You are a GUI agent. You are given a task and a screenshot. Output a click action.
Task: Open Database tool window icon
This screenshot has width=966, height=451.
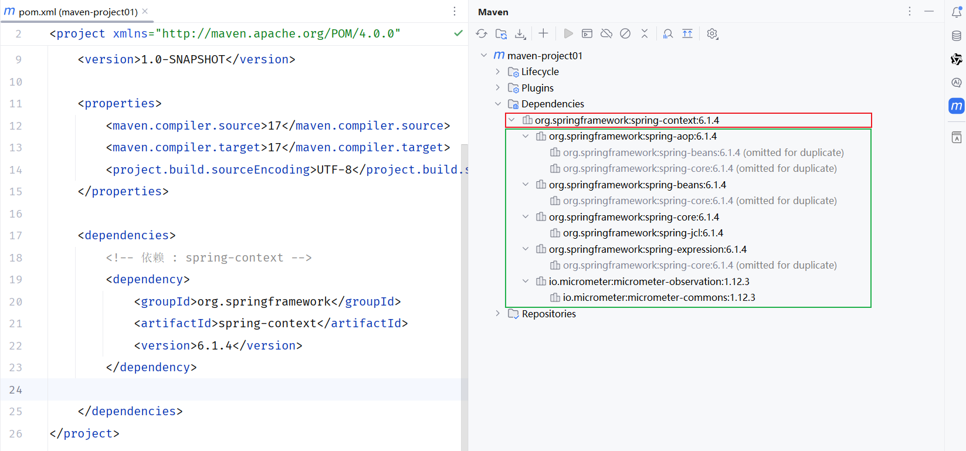(957, 36)
